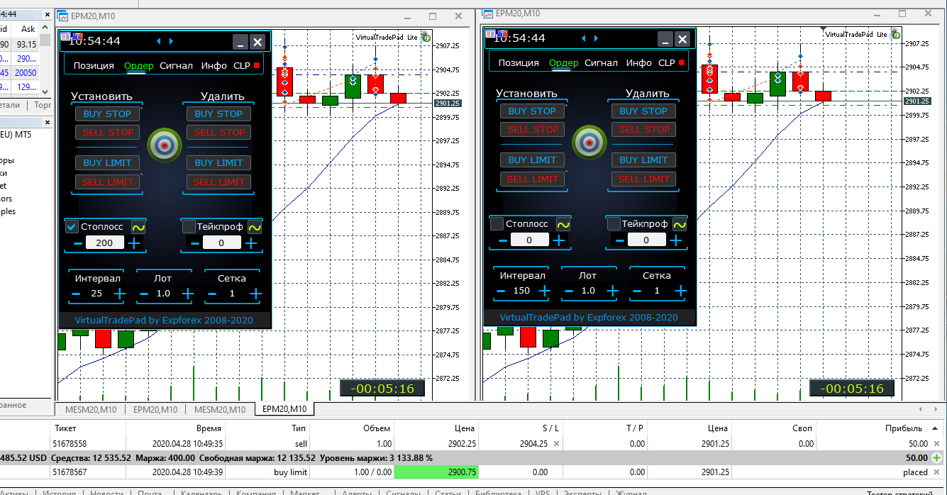
Task: Place SELL LIMIT under Установить in right pad
Action: tap(533, 179)
